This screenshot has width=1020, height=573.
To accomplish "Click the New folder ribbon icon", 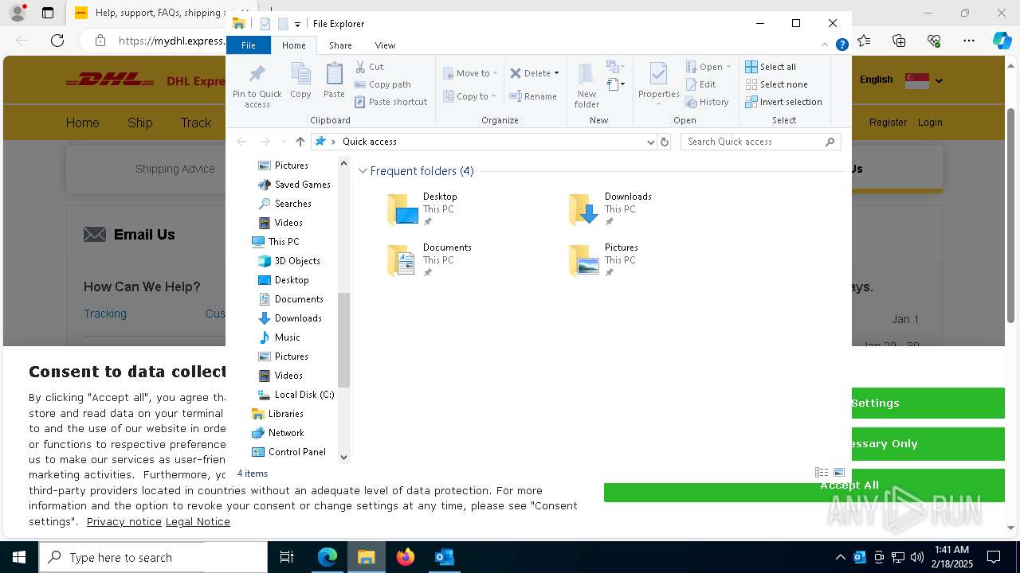I will tap(586, 86).
